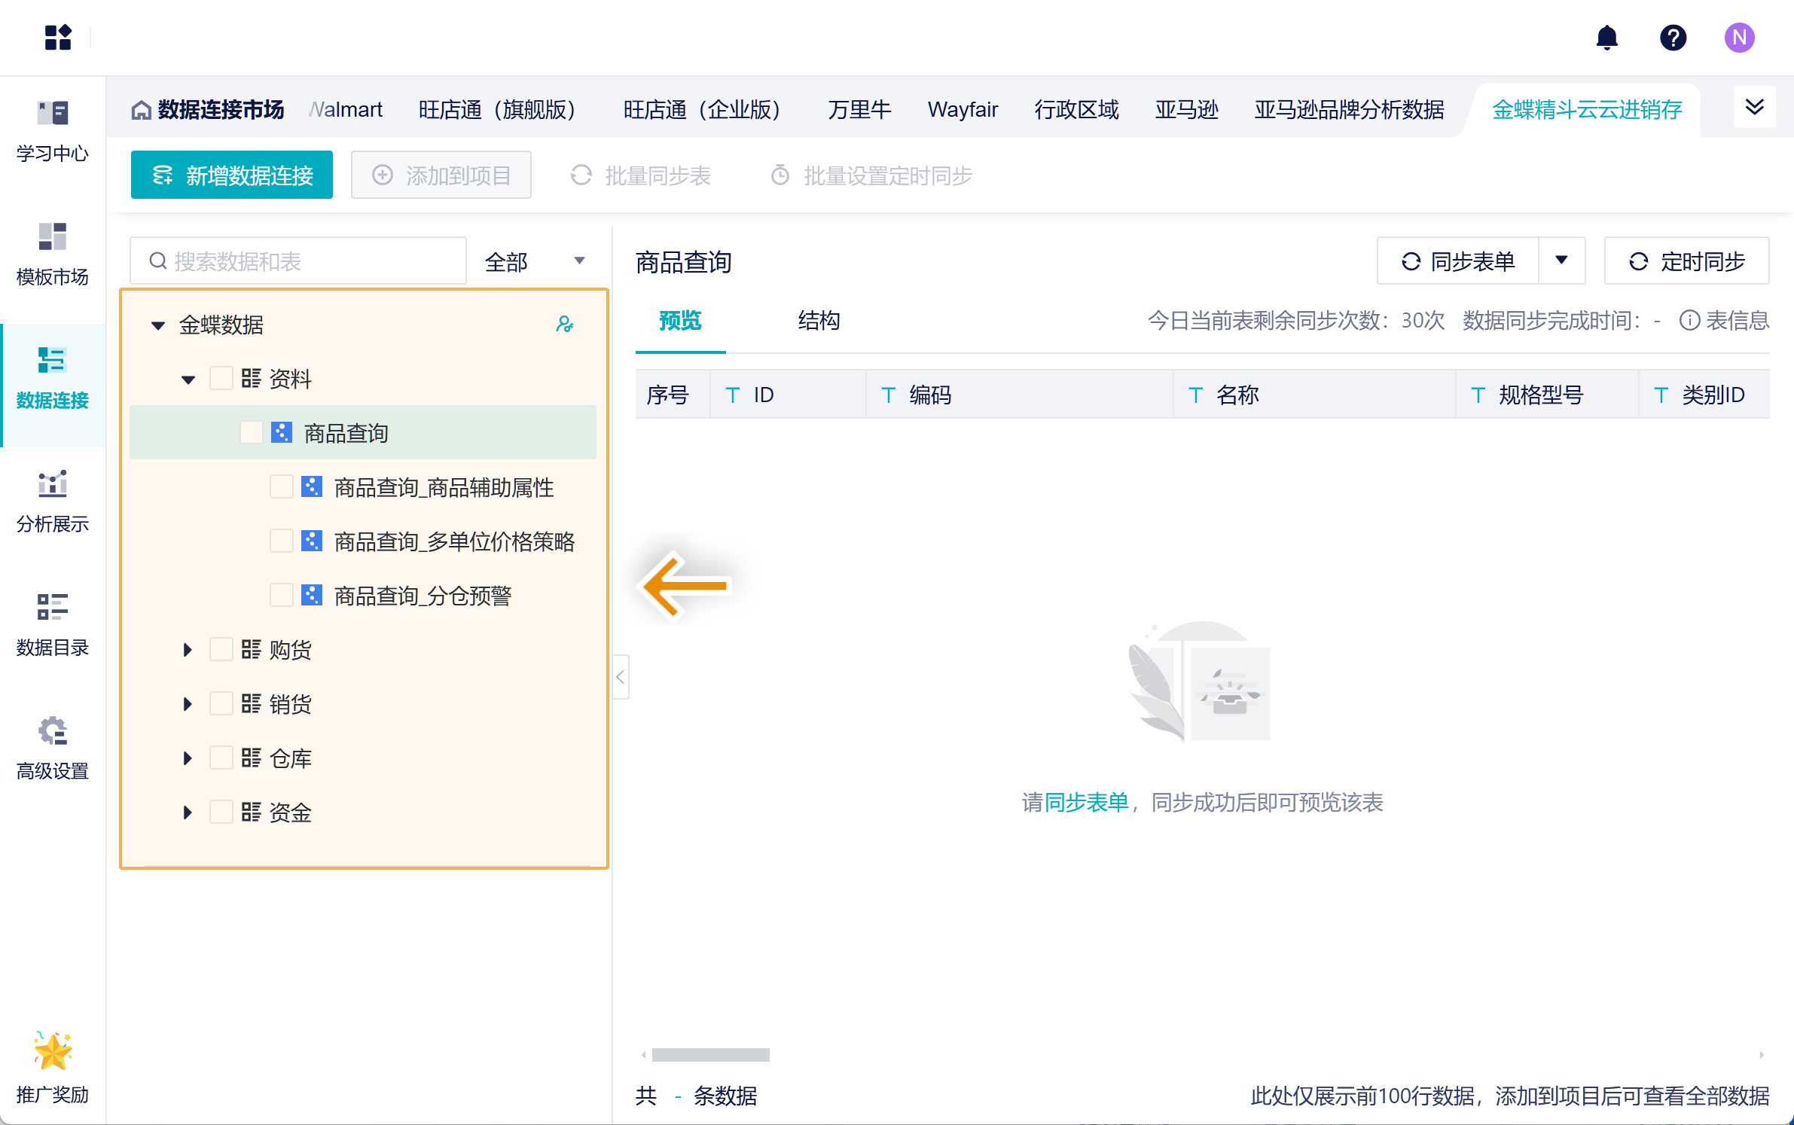The image size is (1794, 1125).
Task: Check the 商品查询 table checkbox
Action: [x=251, y=433]
